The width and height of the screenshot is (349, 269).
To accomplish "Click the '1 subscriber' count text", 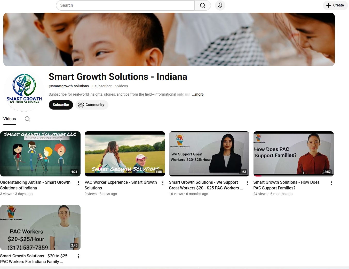I will (102, 86).
